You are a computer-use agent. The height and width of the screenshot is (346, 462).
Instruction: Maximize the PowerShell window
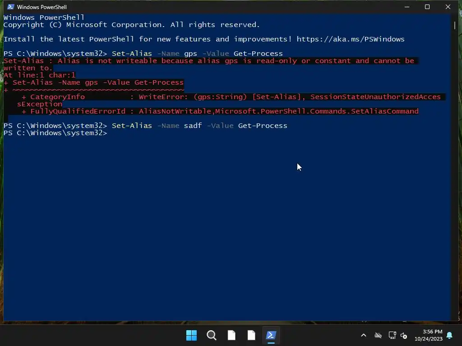(x=427, y=7)
